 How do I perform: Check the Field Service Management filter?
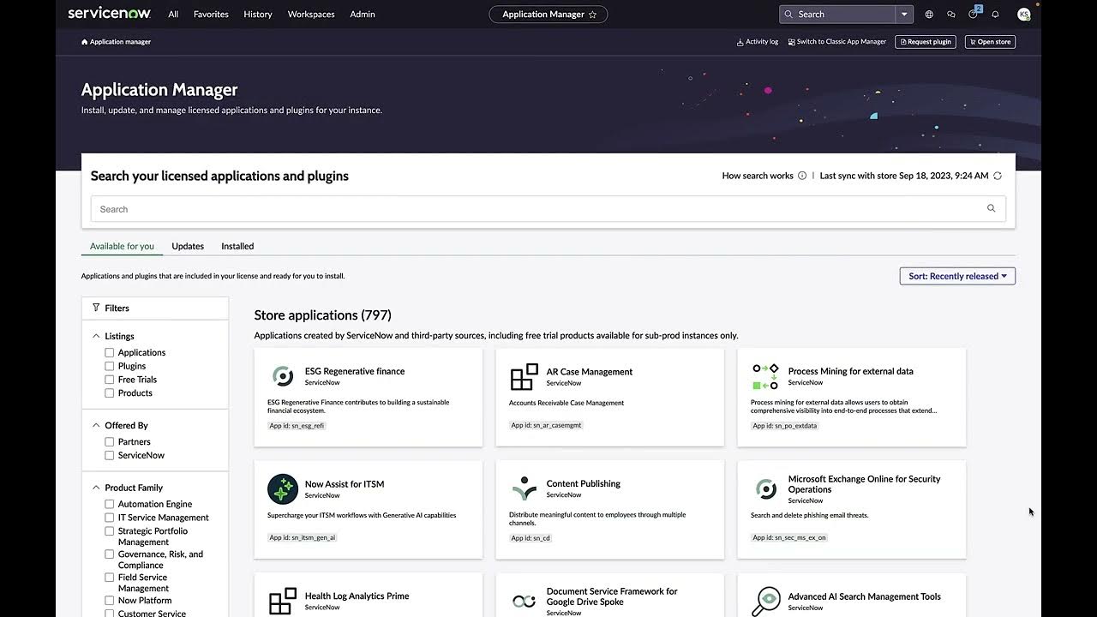coord(109,578)
